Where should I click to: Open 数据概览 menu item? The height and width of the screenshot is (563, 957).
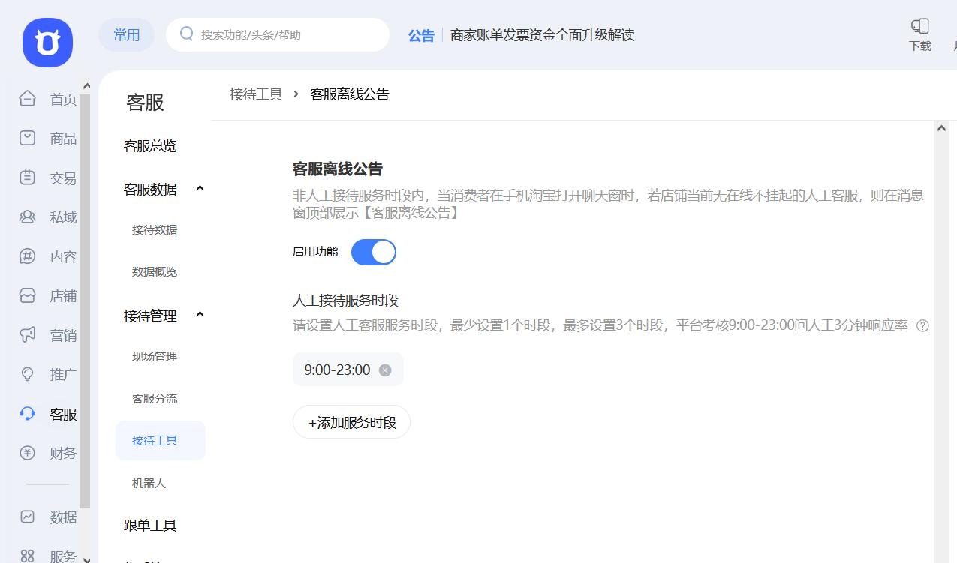click(155, 272)
